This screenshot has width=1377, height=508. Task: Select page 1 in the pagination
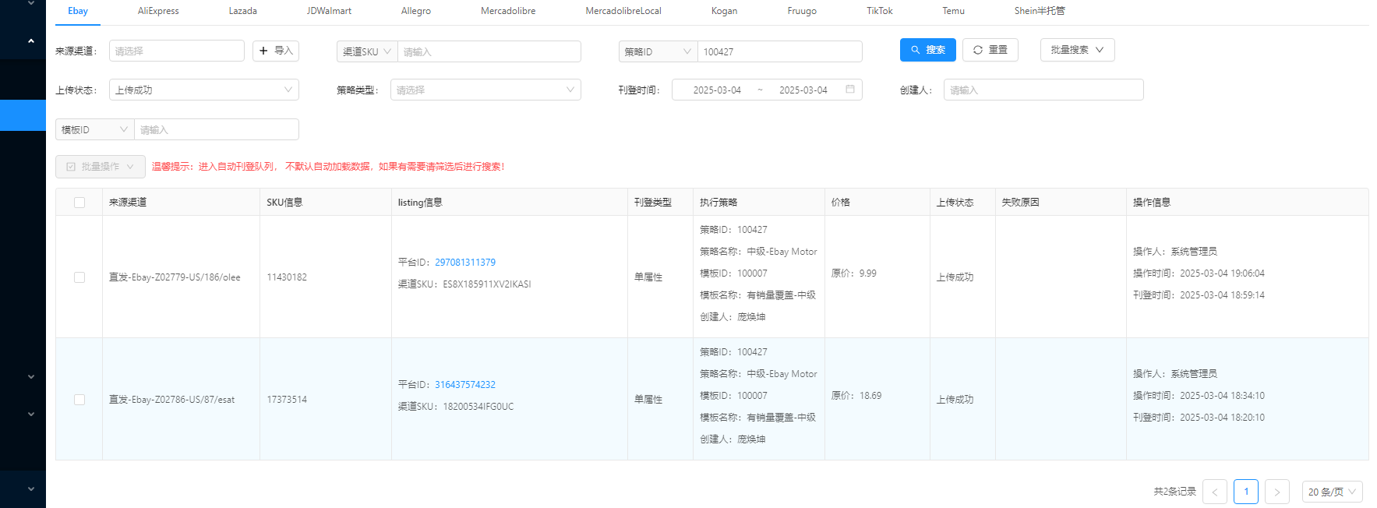(1246, 492)
